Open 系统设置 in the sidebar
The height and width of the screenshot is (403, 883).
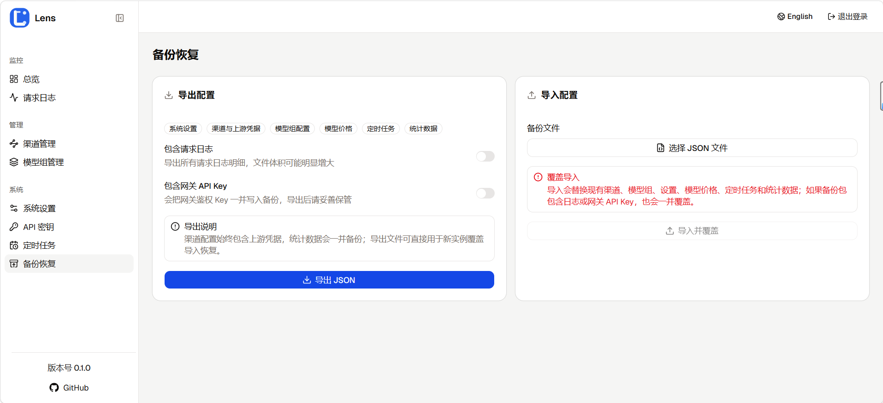tap(39, 208)
